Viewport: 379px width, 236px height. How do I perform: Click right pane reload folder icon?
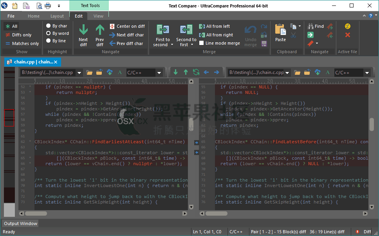[307, 72]
